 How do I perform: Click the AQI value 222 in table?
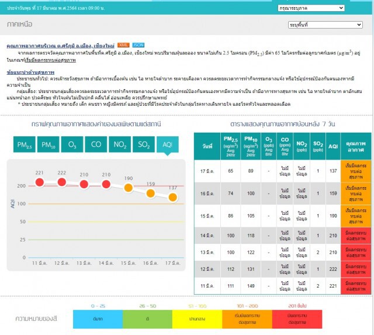333,269
